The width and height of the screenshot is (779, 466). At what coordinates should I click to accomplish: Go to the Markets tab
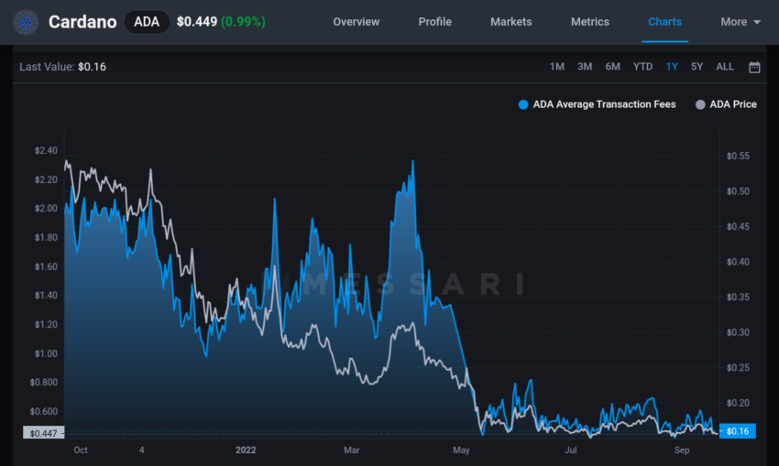click(x=510, y=22)
